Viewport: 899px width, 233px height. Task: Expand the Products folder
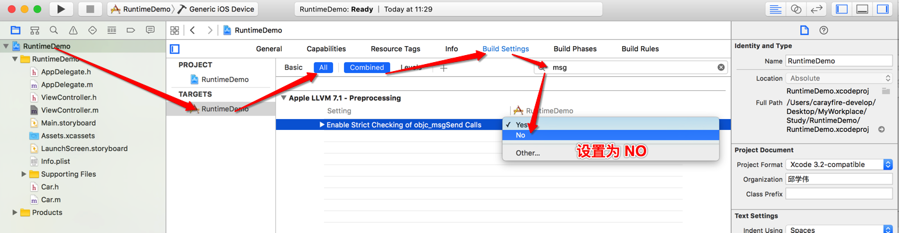15,213
